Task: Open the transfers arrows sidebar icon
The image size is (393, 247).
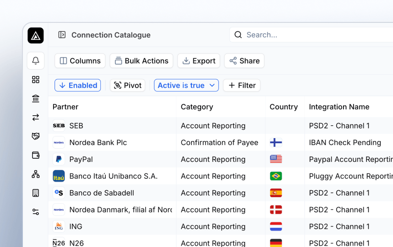Action: 36,118
